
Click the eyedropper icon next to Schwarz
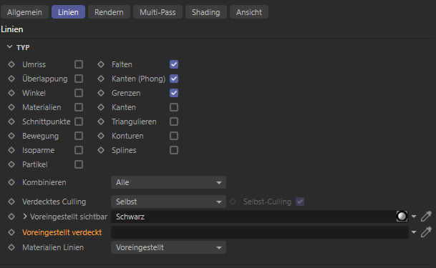click(x=426, y=217)
